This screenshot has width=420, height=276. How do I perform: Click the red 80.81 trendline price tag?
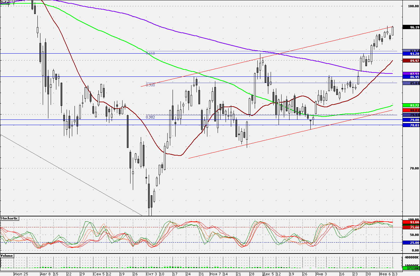[410, 110]
